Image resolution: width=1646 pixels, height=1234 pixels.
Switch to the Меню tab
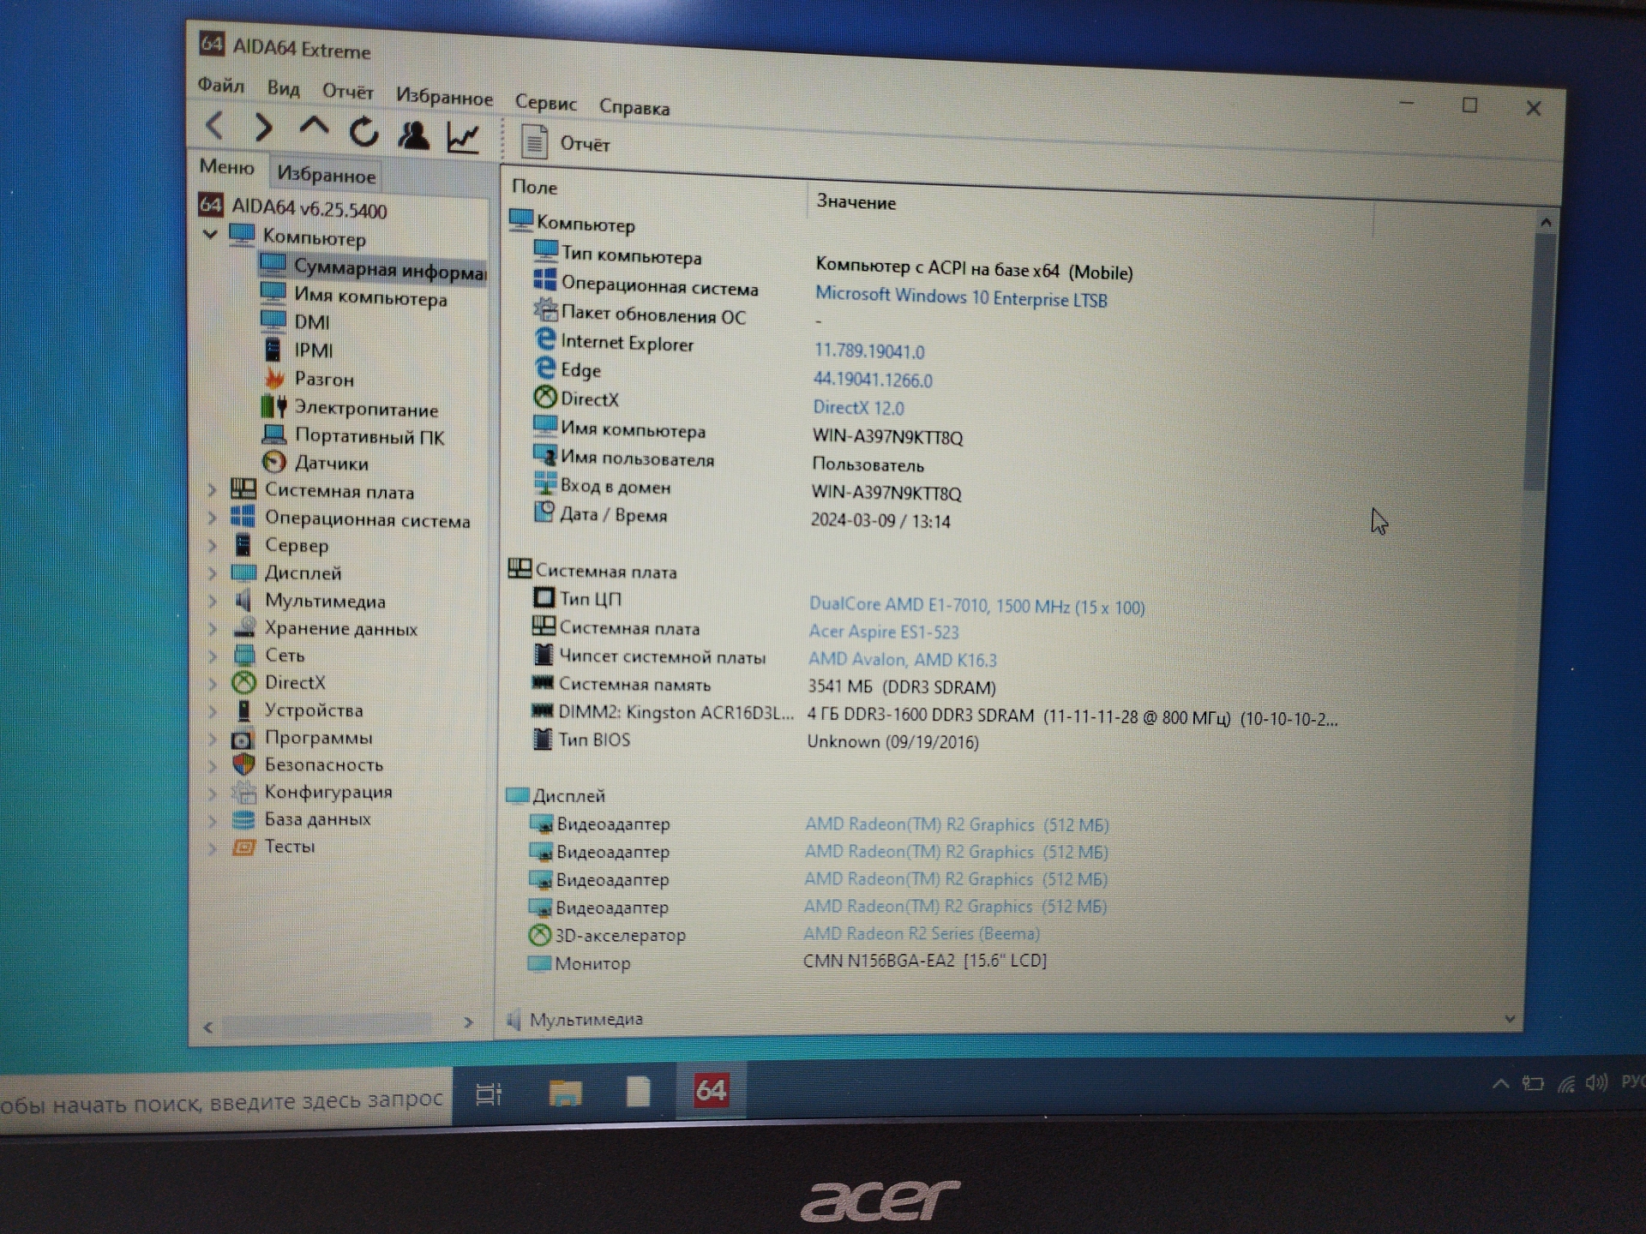tap(226, 166)
